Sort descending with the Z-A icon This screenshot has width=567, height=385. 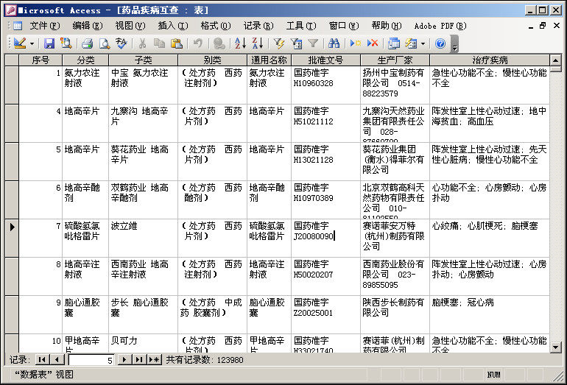pos(258,43)
